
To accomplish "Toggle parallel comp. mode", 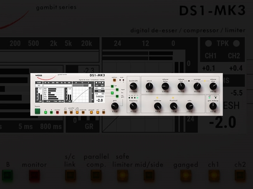I will [x=71, y=113].
